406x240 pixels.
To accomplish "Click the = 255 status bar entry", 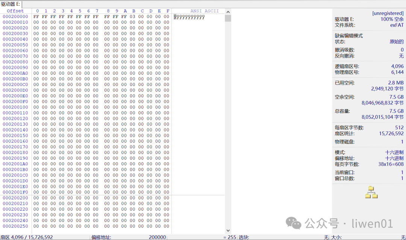I will point(230,237).
